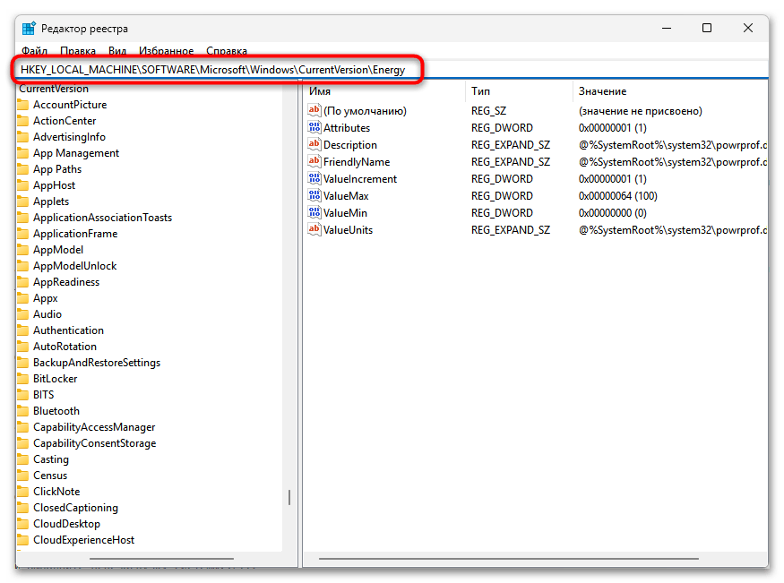Click the folder icon next to AccountPicture
The height and width of the screenshot is (583, 784).
[22, 105]
